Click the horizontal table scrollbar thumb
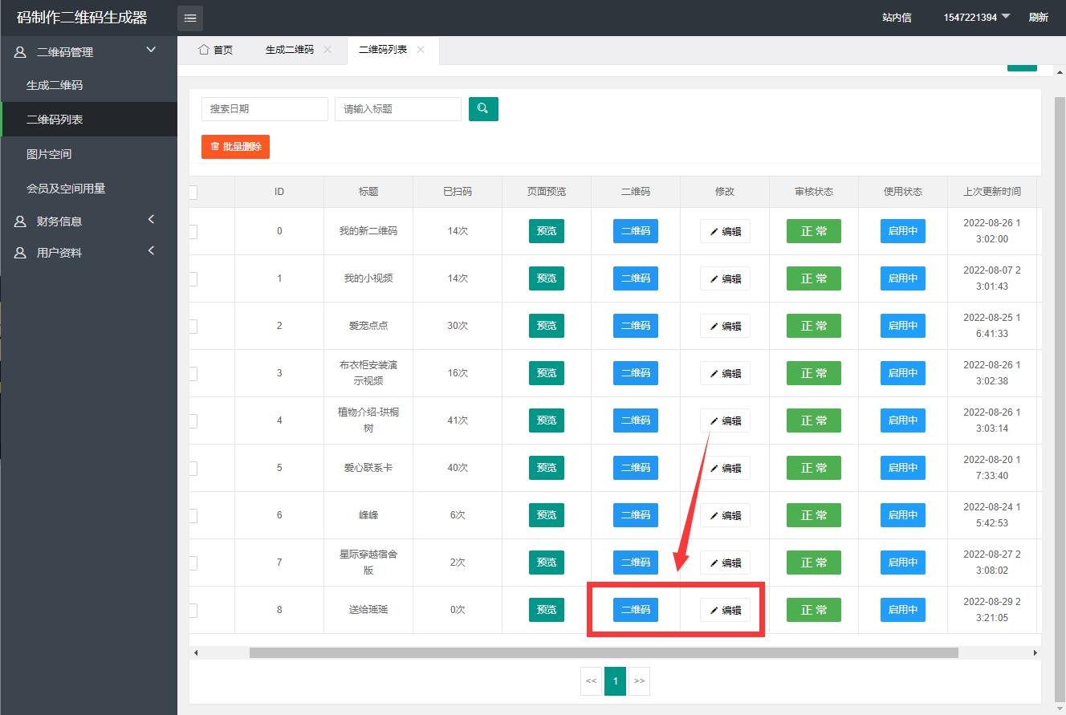Viewport: 1066px width, 715px height. coord(604,653)
